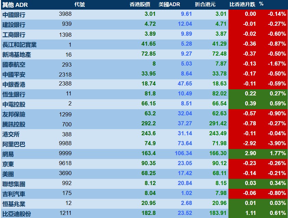Select the 長江和記實業 stock name

(x=20, y=45)
